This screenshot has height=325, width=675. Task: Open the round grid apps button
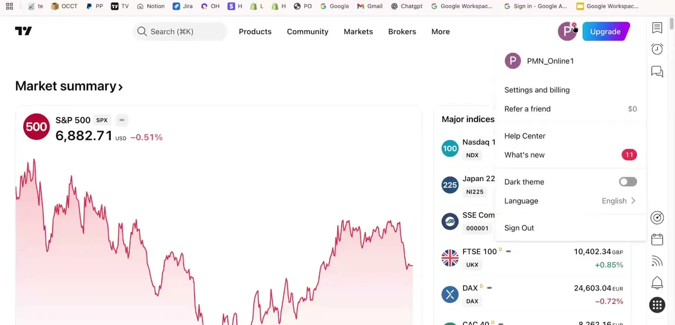pyautogui.click(x=657, y=305)
